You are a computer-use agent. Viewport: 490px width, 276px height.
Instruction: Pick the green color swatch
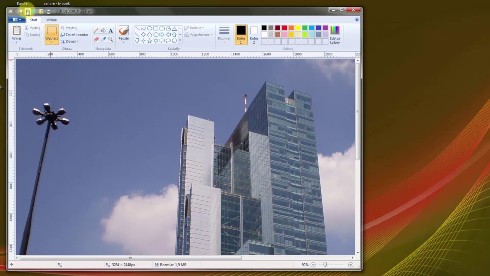click(x=305, y=28)
